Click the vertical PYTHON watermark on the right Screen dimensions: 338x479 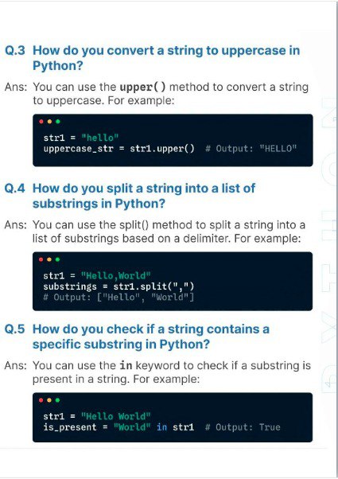(x=328, y=244)
